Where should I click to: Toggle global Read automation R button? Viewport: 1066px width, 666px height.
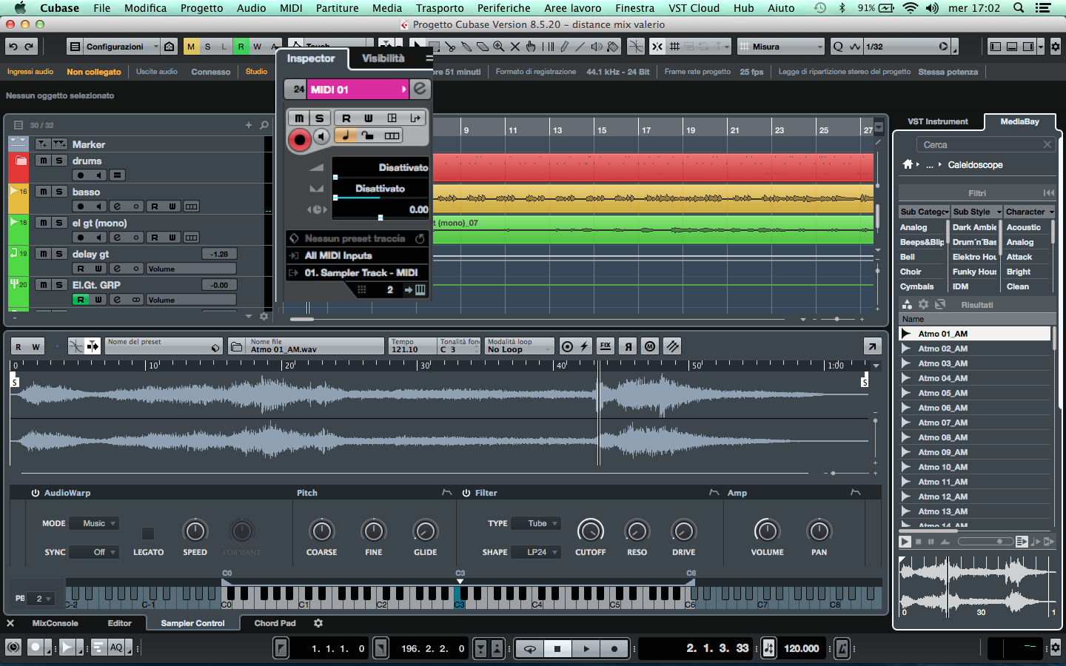click(x=241, y=47)
